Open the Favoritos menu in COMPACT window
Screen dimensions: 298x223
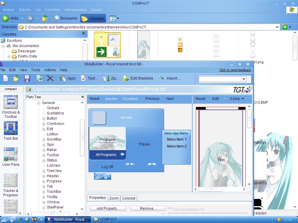52,10
